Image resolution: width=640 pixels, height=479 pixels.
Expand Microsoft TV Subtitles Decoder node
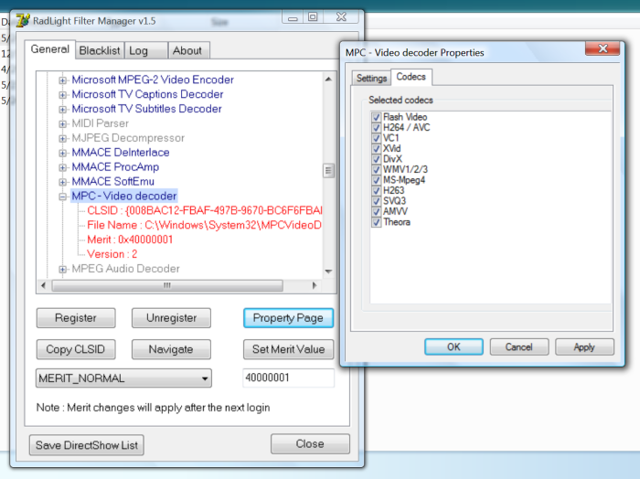[x=62, y=110]
